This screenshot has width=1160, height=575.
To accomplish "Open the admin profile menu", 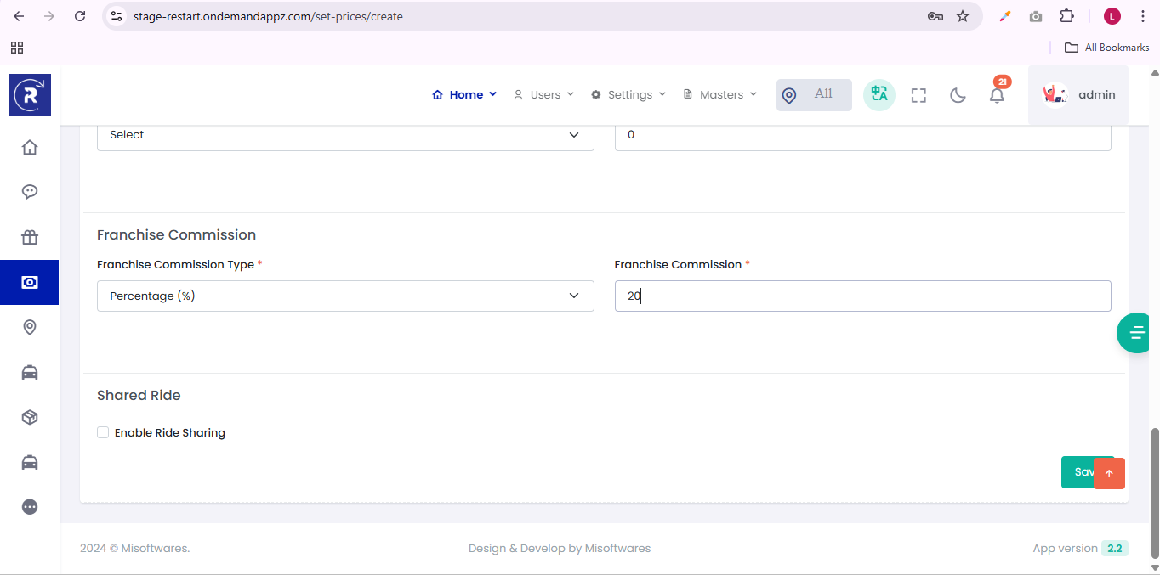I will (x=1078, y=95).
